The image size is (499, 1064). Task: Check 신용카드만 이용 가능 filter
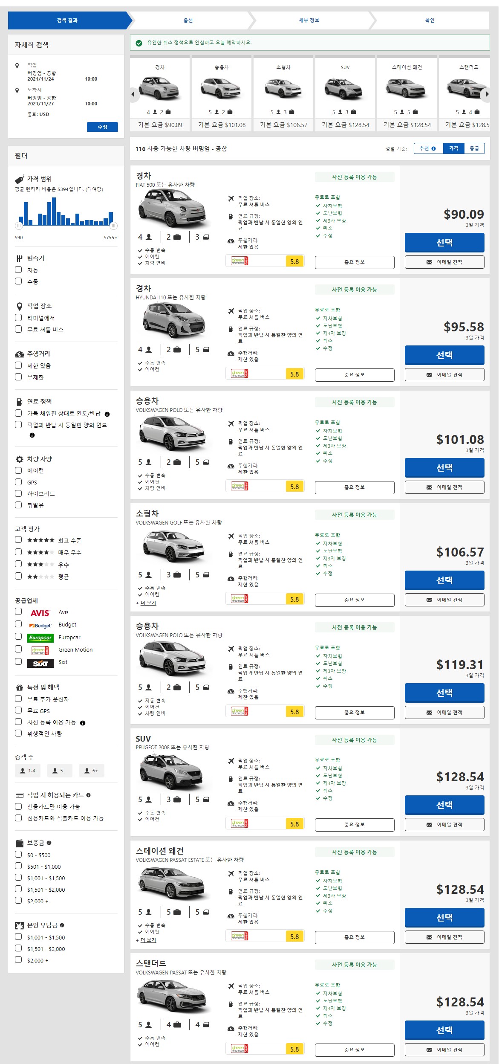pos(18,806)
